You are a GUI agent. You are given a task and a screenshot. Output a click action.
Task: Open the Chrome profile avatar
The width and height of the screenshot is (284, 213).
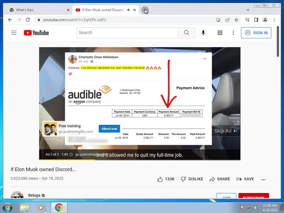point(265,20)
